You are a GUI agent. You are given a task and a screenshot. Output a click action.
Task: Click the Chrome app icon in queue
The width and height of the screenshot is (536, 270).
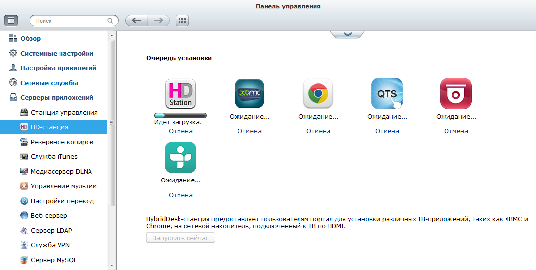(x=318, y=93)
